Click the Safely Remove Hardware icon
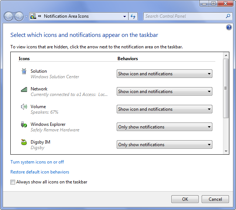 pyautogui.click(x=24, y=124)
